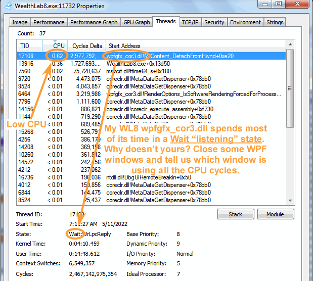Open the Performance Graph tab
The image size is (313, 281).
(94, 22)
